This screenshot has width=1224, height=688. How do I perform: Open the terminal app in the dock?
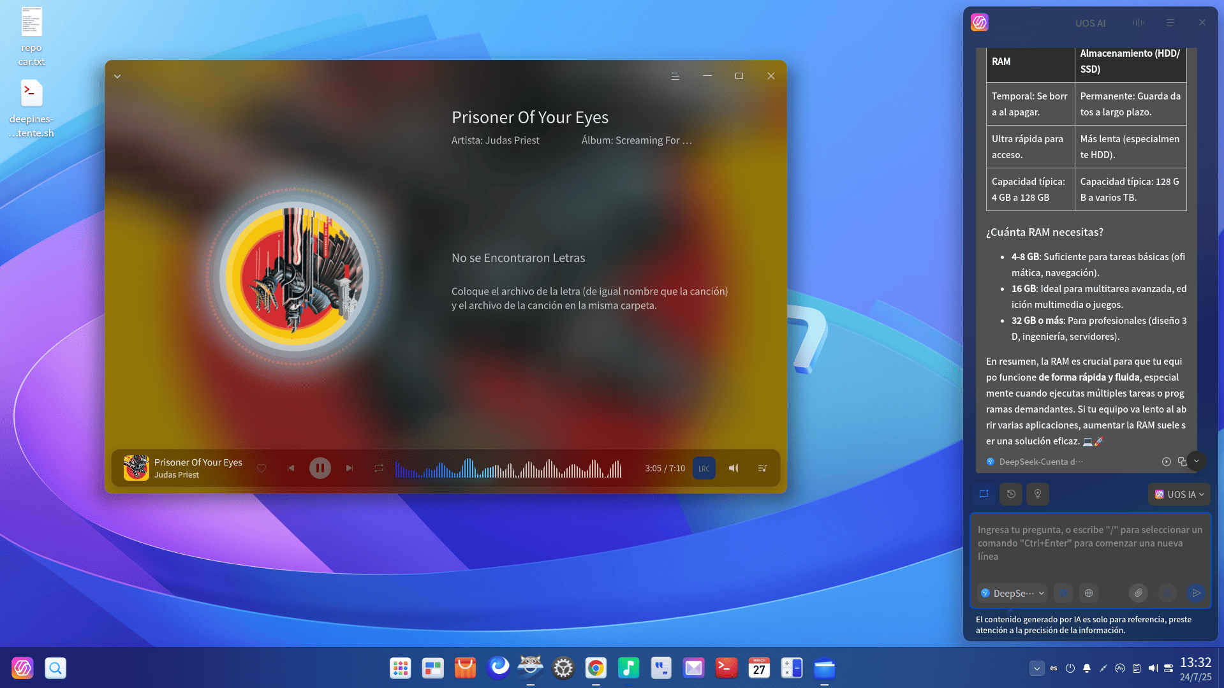click(726, 668)
